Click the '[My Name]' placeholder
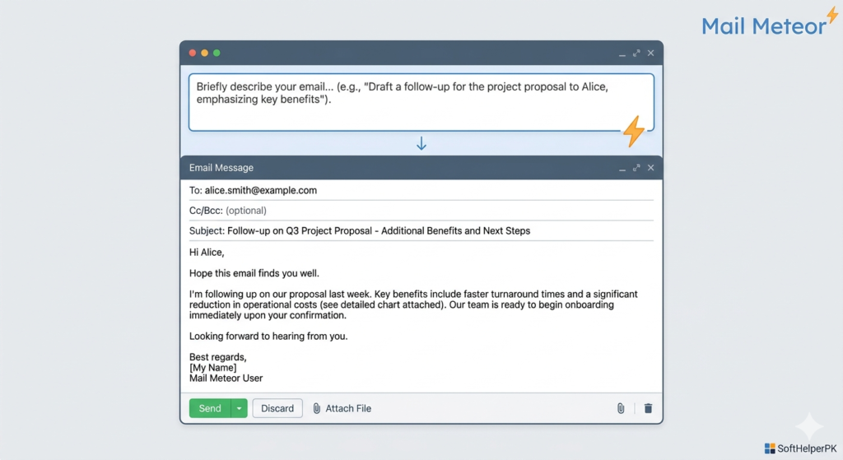 tap(213, 368)
